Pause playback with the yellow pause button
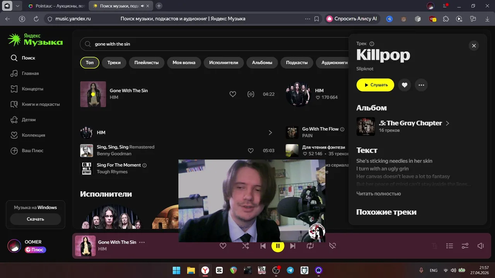This screenshot has width=495, height=278. pos(278,246)
